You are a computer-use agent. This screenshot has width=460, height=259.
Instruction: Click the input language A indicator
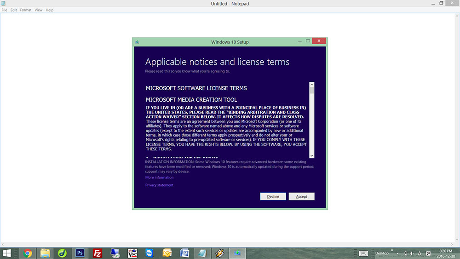[420, 253]
